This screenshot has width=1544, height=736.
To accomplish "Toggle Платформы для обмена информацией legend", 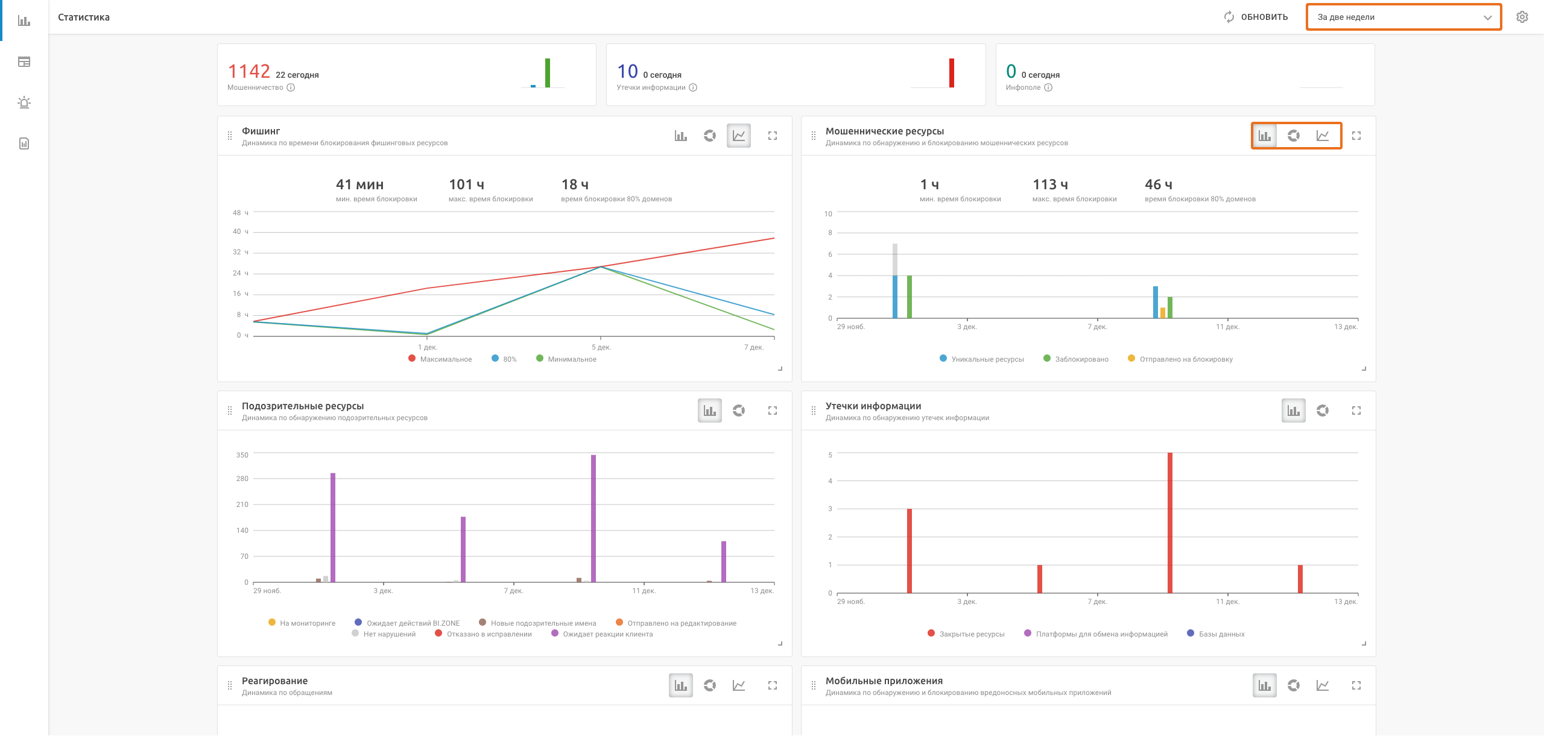I will pos(1096,634).
